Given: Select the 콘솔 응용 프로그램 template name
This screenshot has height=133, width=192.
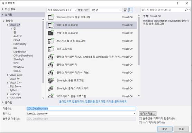Looking at the screenshot, I should (x=67, y=33).
